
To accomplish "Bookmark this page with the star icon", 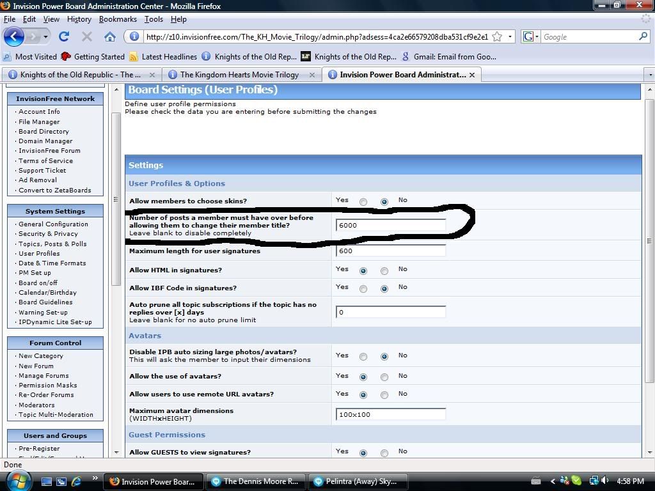I will click(x=497, y=36).
